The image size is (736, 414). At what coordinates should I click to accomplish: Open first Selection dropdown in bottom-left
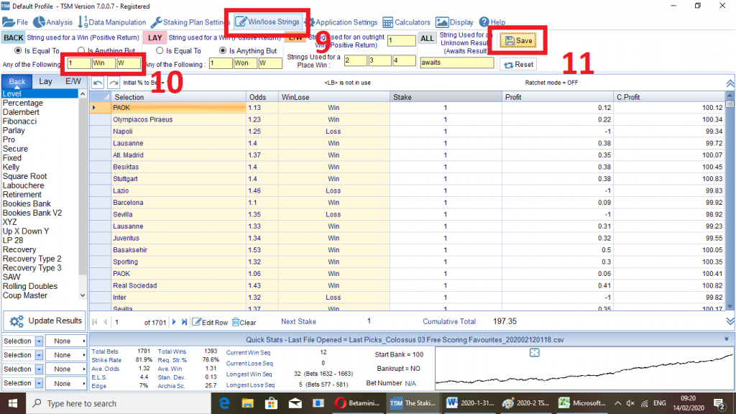39,341
